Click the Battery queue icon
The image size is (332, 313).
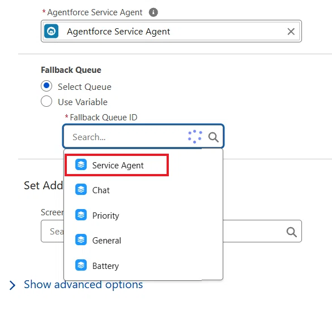(81, 265)
